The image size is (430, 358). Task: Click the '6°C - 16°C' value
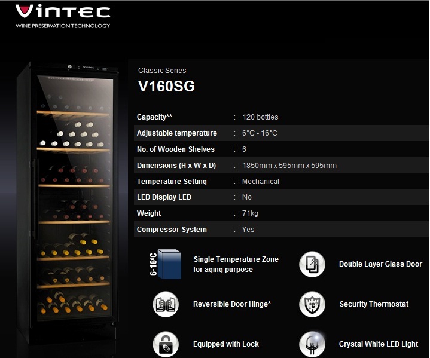pyautogui.click(x=260, y=133)
